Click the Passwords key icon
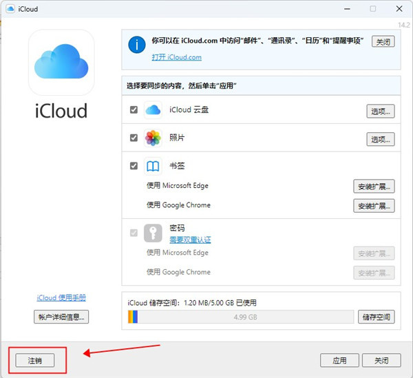Viewport: 413px width, 378px height. click(x=153, y=233)
